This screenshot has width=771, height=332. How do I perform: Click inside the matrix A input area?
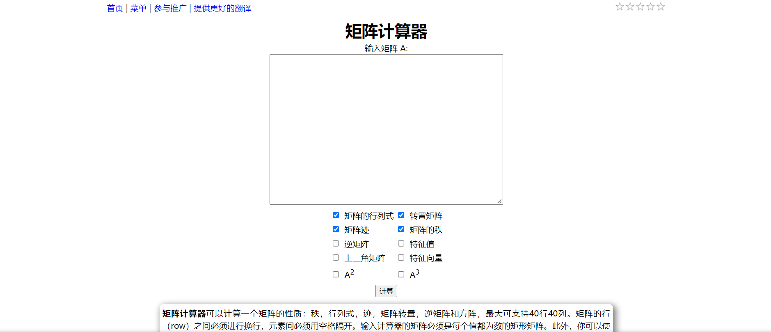point(386,129)
